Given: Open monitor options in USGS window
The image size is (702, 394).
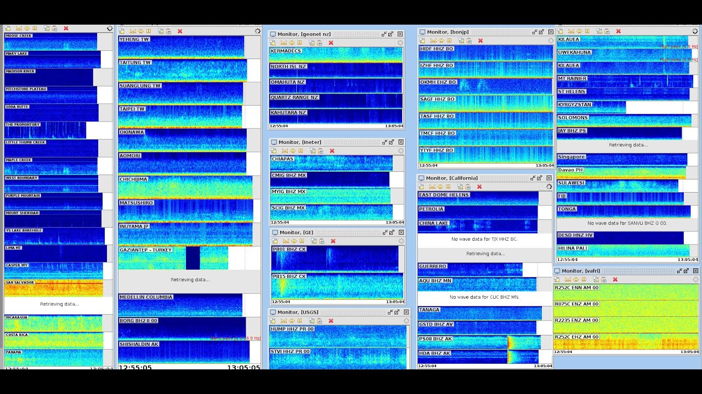Looking at the screenshot, I should click(406, 321).
